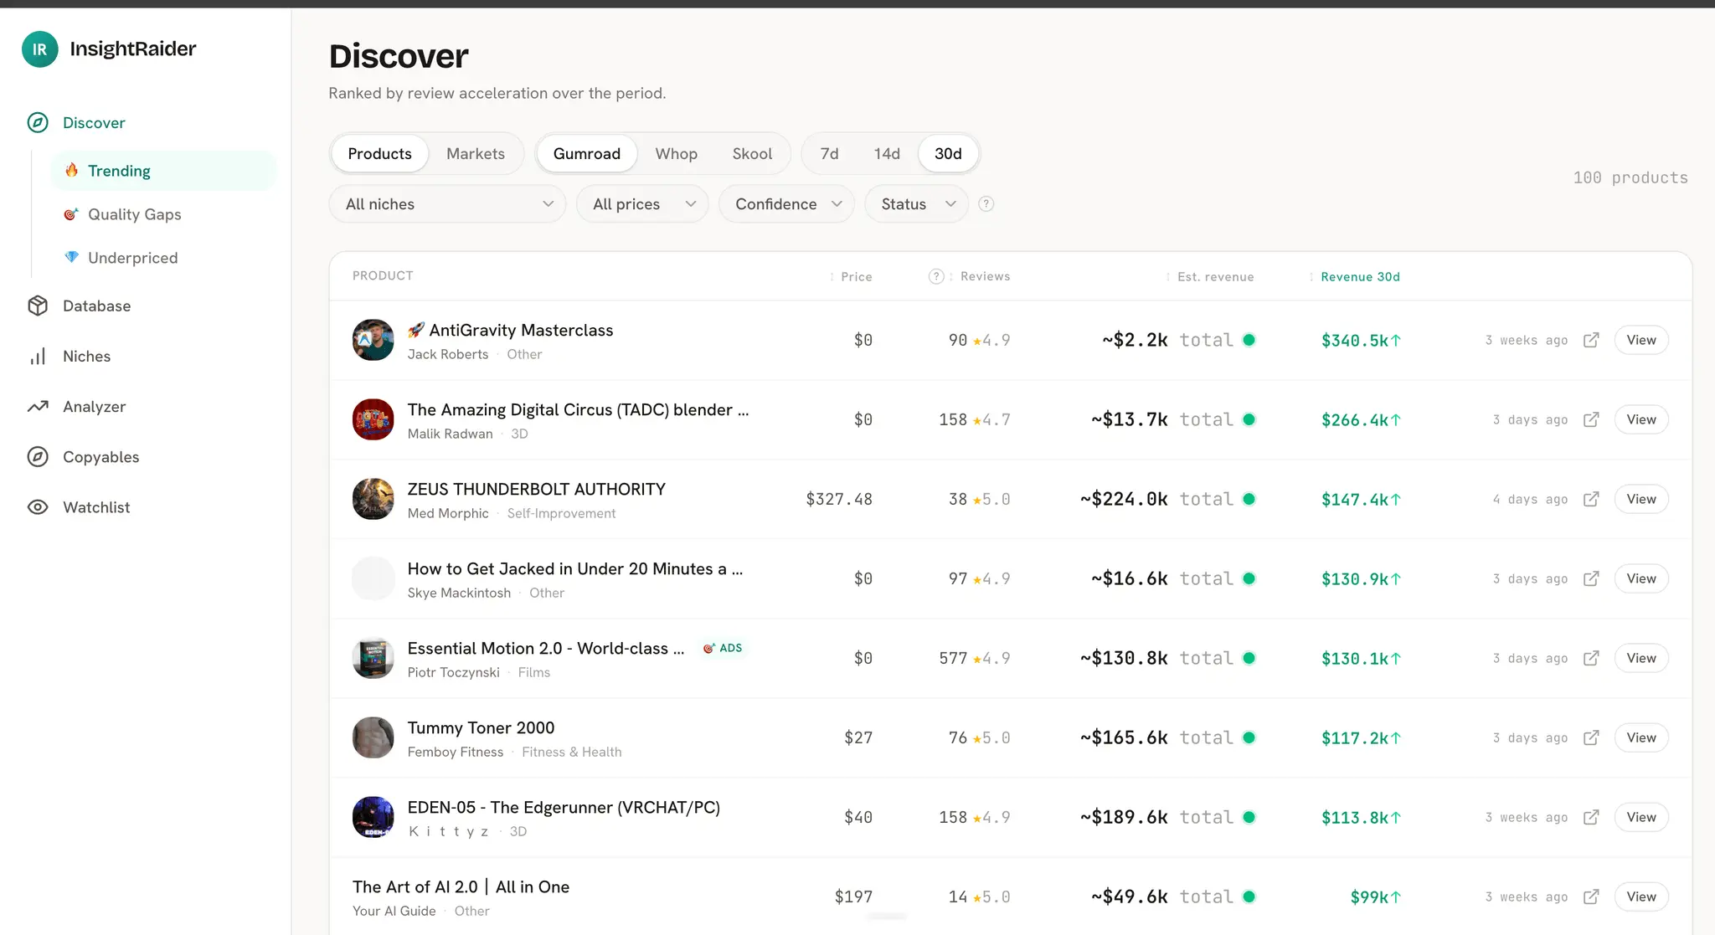Screen dimensions: 1715x935
Task: Select the 14d period toggle
Action: [887, 153]
